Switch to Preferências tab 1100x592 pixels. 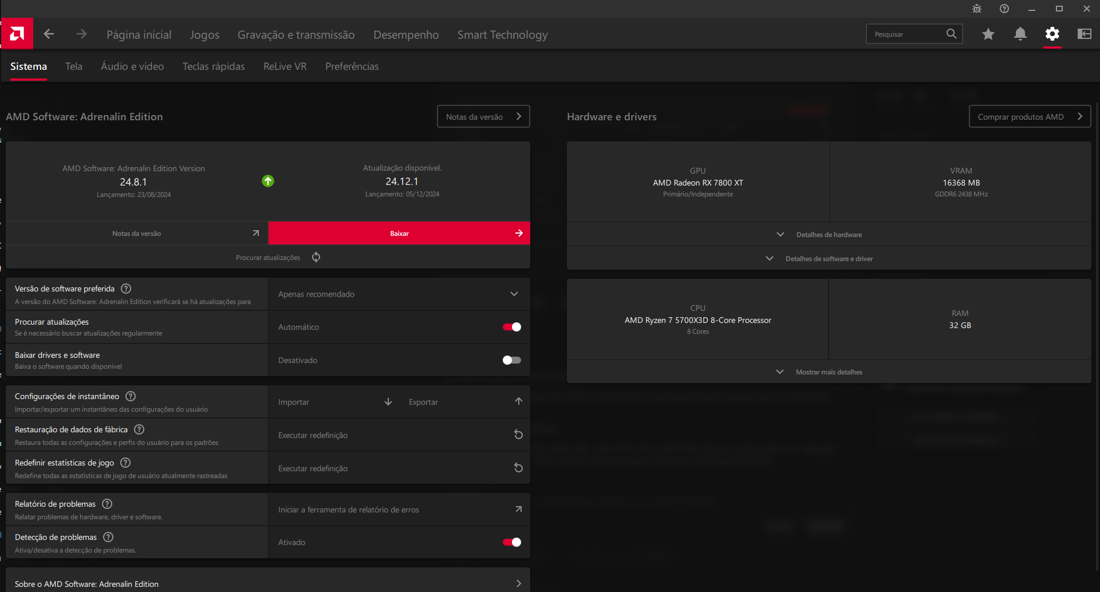(x=352, y=66)
